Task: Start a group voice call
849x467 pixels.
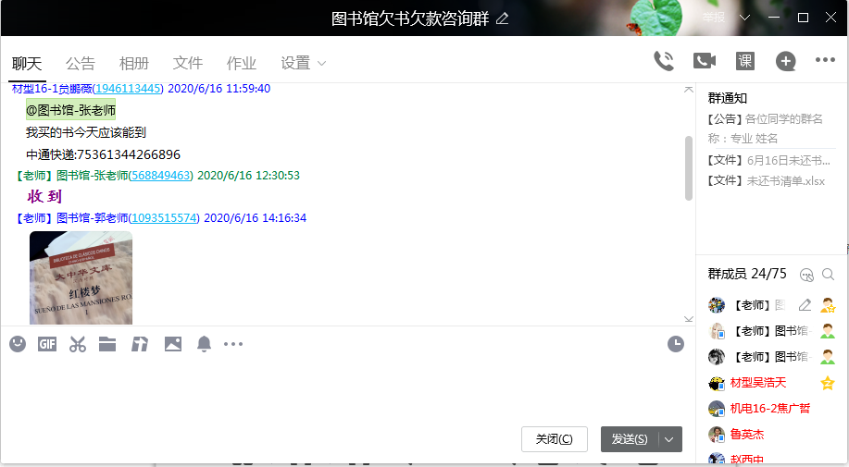Action: tap(664, 61)
